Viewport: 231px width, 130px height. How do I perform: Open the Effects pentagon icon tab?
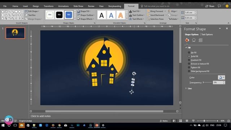(194, 40)
